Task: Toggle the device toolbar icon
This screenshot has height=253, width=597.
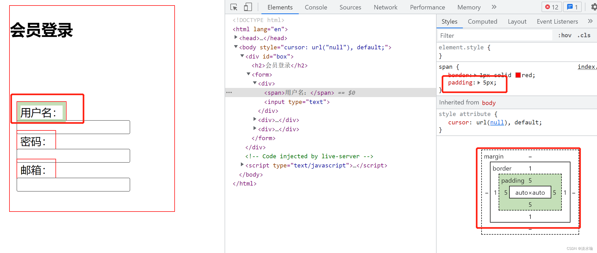Action: [248, 7]
